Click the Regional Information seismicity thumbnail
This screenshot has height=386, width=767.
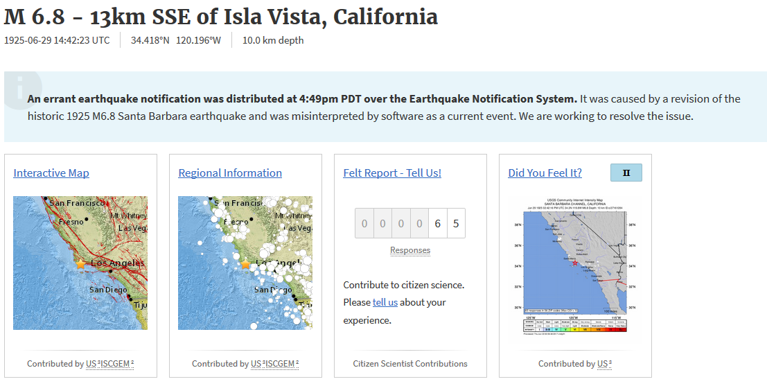coord(245,263)
